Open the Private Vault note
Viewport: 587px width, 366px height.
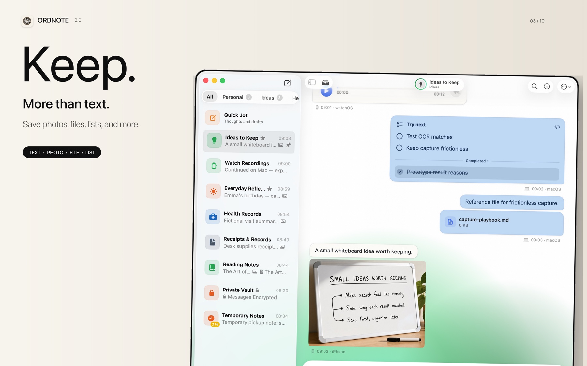pyautogui.click(x=247, y=293)
